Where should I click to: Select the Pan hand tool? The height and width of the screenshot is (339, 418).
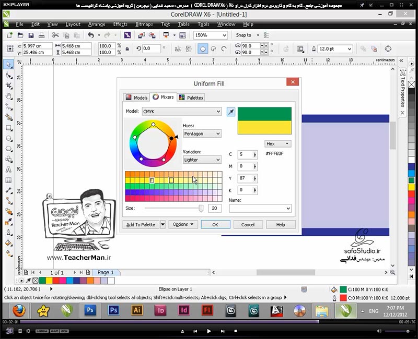pyautogui.click(x=9, y=96)
